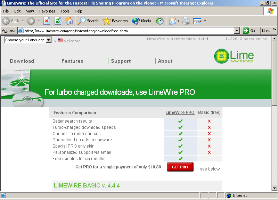Open the Media toolbar icon
Viewport: 278px width, 200px height.
[136, 21]
